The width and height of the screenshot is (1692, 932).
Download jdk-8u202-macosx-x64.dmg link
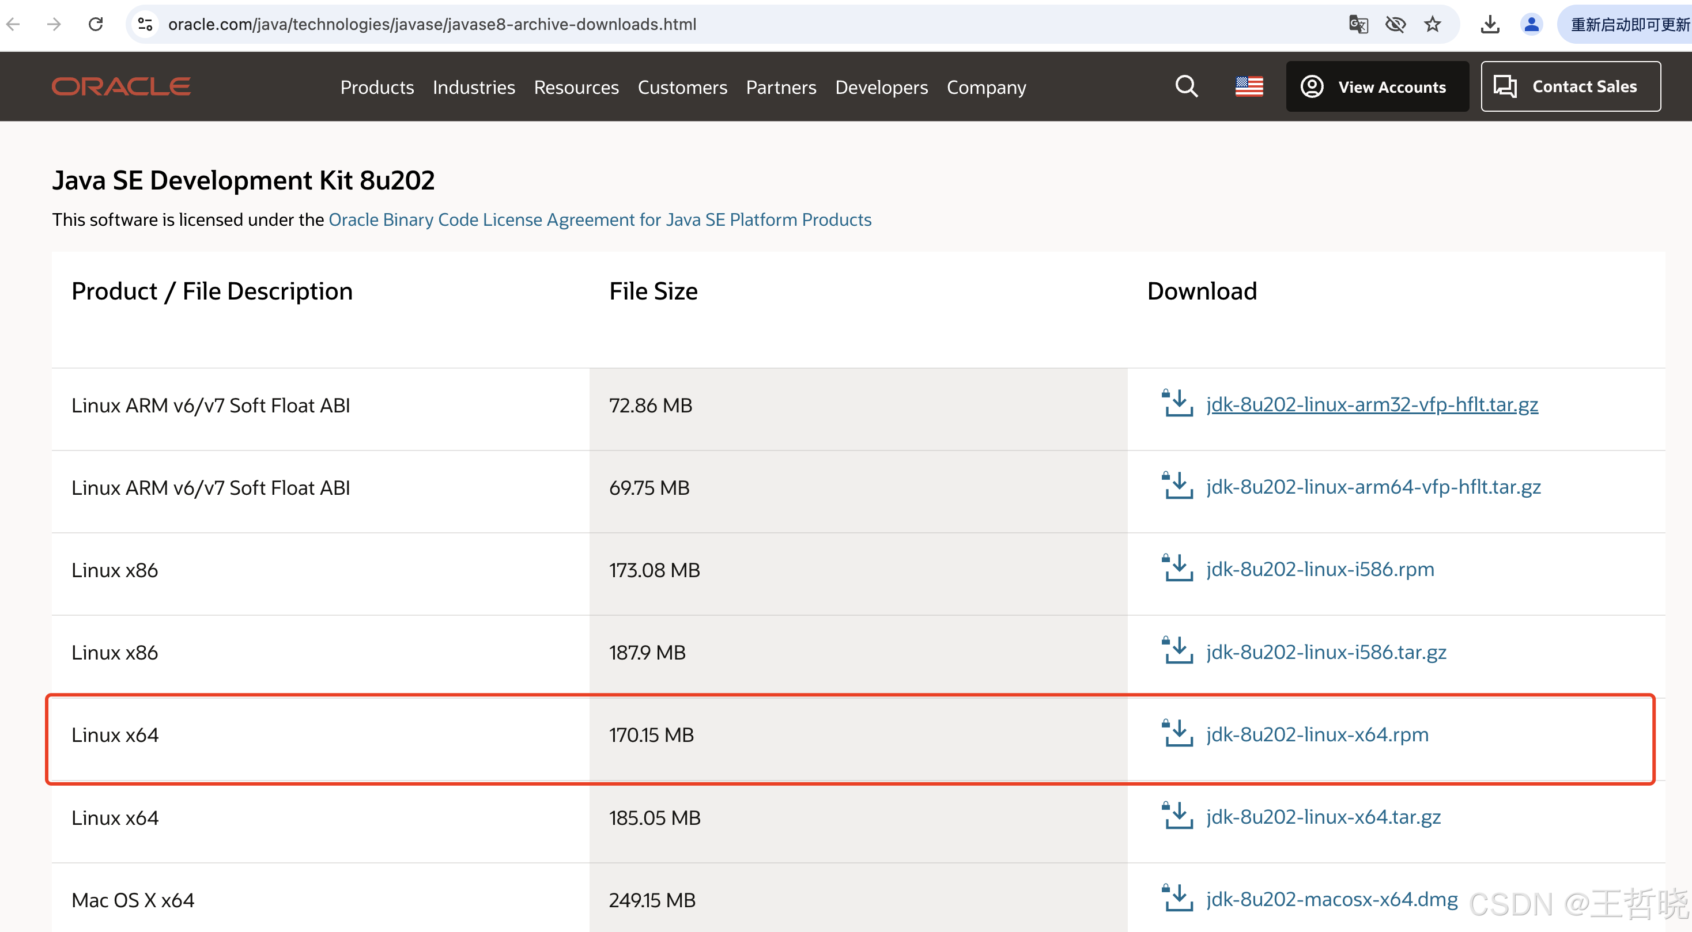(x=1332, y=899)
